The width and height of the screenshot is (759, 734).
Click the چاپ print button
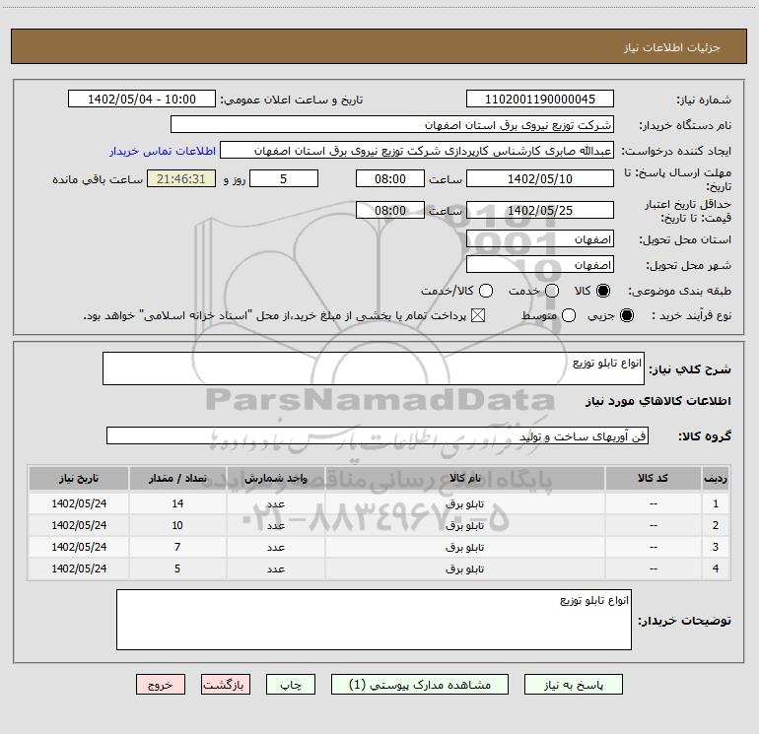tap(291, 685)
